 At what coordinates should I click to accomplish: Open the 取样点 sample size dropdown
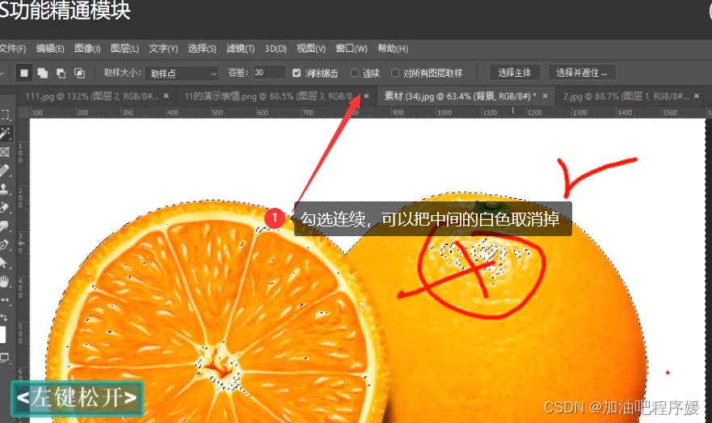coord(182,73)
